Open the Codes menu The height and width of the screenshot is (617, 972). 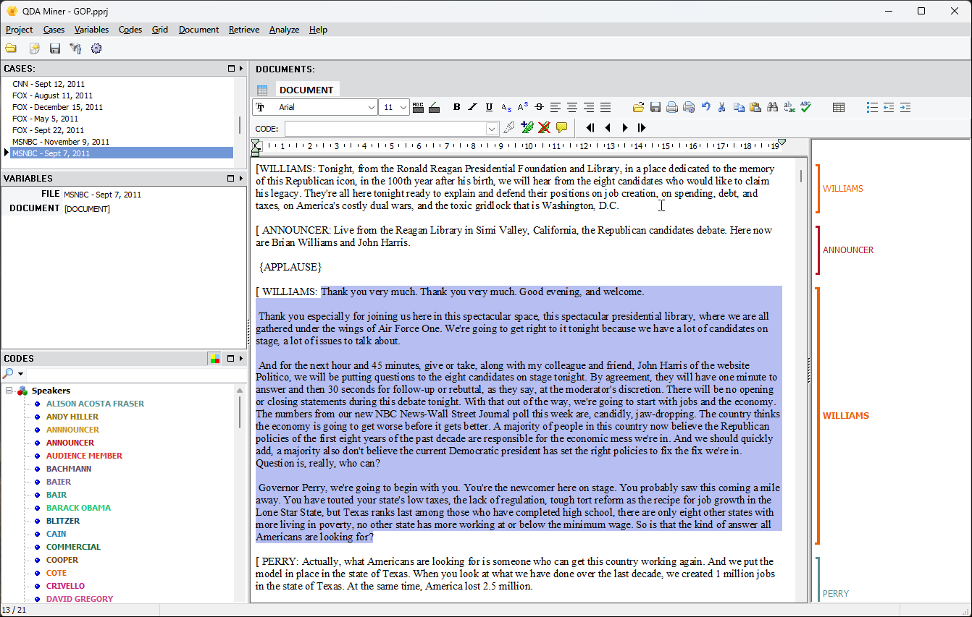click(x=130, y=30)
